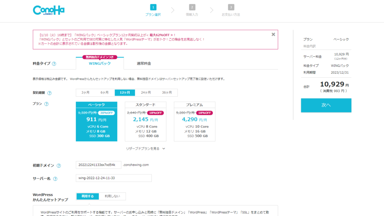Expand リザーブドプランを見る section
This screenshot has width=384, height=216.
click(x=145, y=148)
